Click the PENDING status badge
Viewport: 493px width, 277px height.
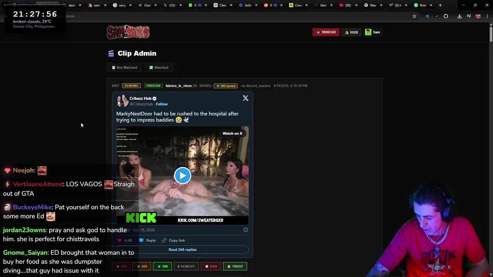click(x=131, y=86)
